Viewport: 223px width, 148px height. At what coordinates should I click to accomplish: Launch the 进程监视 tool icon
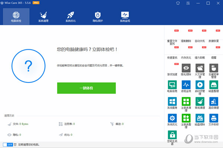(186, 85)
